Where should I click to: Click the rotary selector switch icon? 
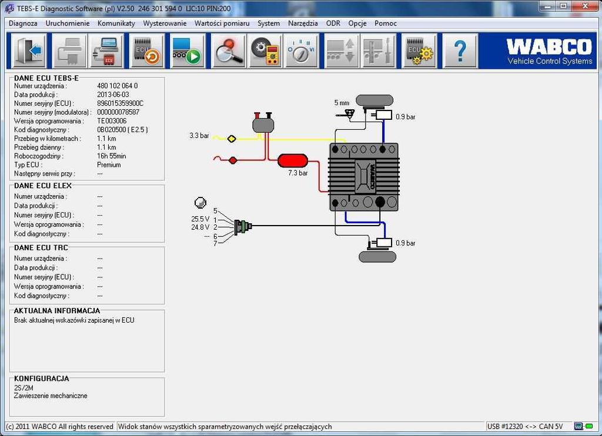302,51
